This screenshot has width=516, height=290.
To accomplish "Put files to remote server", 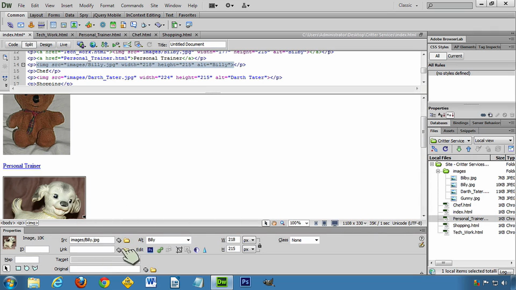I will [468, 149].
